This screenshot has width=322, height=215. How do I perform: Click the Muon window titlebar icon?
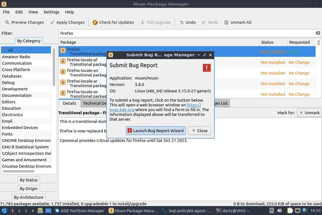pyautogui.click(x=4, y=4)
